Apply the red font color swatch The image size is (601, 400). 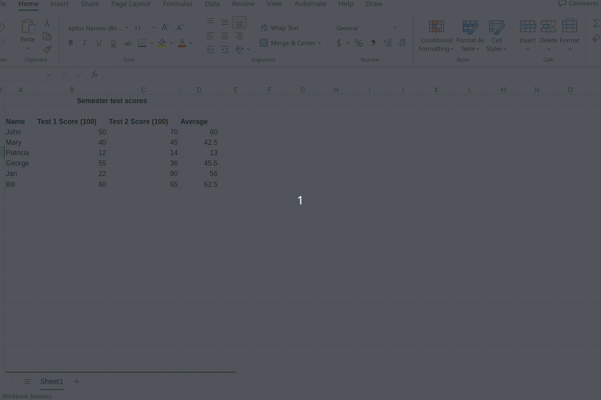tap(182, 43)
